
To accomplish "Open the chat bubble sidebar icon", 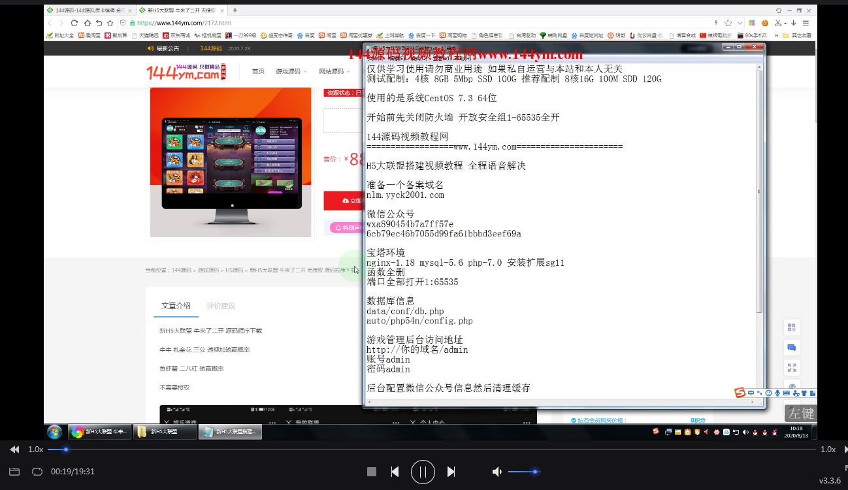I will pos(791,348).
